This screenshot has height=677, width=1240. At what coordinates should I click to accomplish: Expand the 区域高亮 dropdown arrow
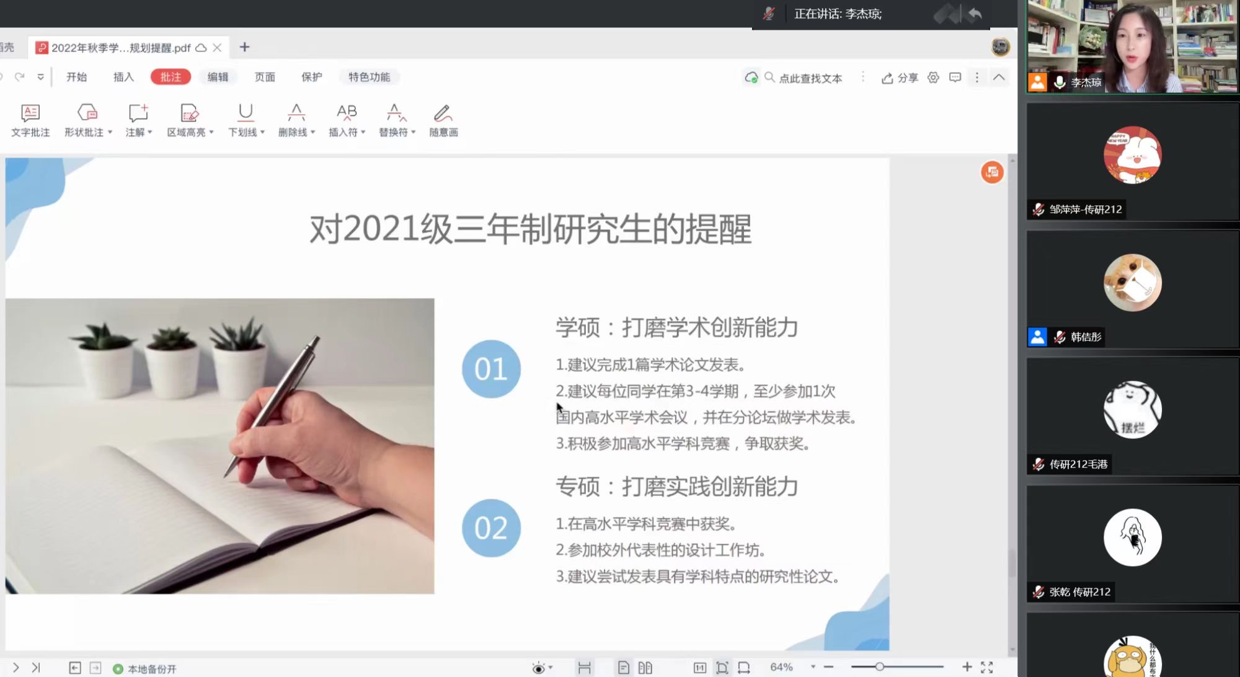click(x=211, y=132)
